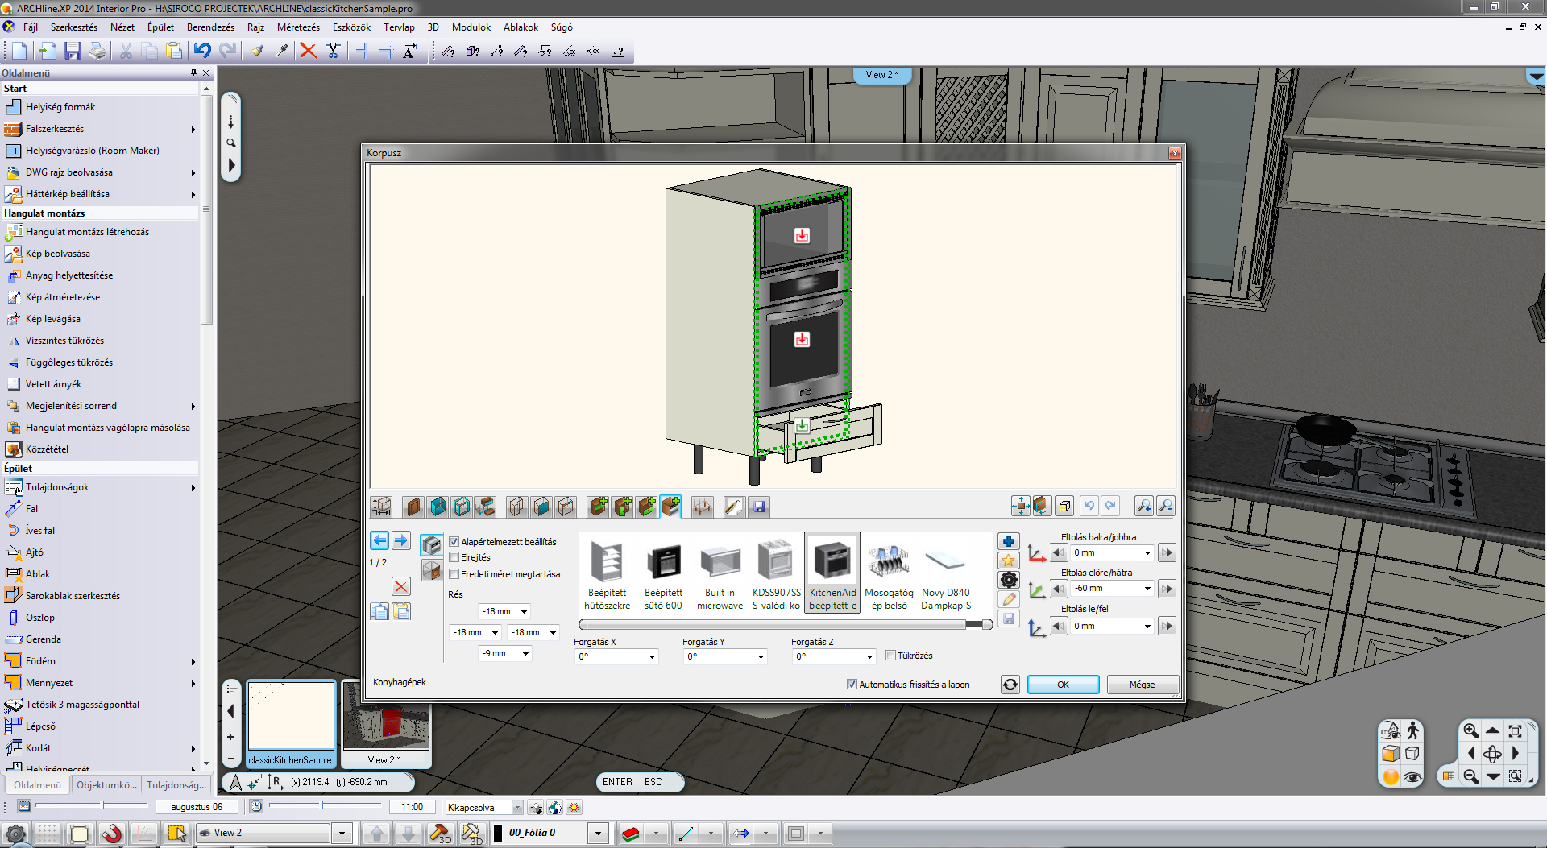Viewport: 1547px width, 848px height.
Task: Toggle the Alapértelmezett beállítás checkbox
Action: (x=454, y=542)
